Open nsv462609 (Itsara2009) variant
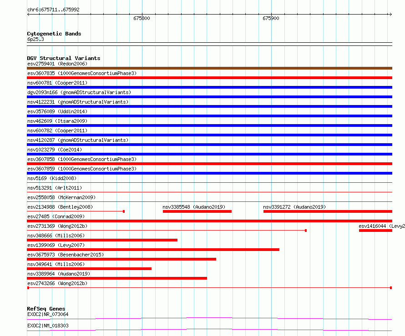405x336 pixels. pos(57,121)
